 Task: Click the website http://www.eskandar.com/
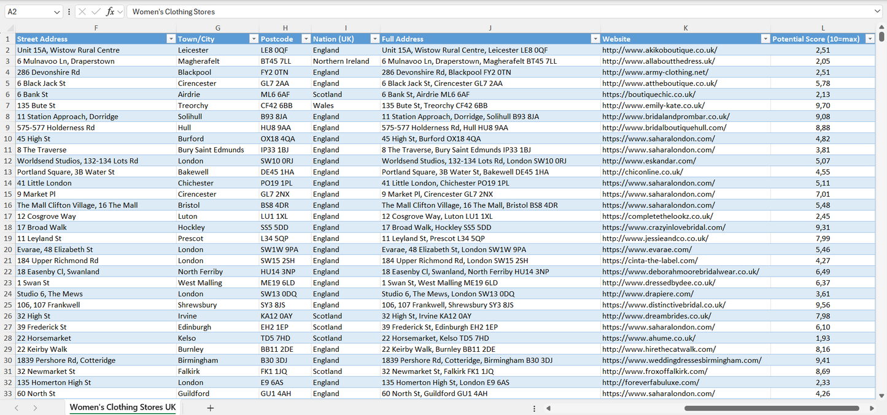point(649,161)
